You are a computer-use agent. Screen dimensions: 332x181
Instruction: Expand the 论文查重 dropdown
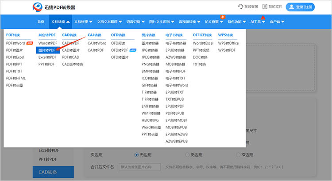tap(214, 22)
